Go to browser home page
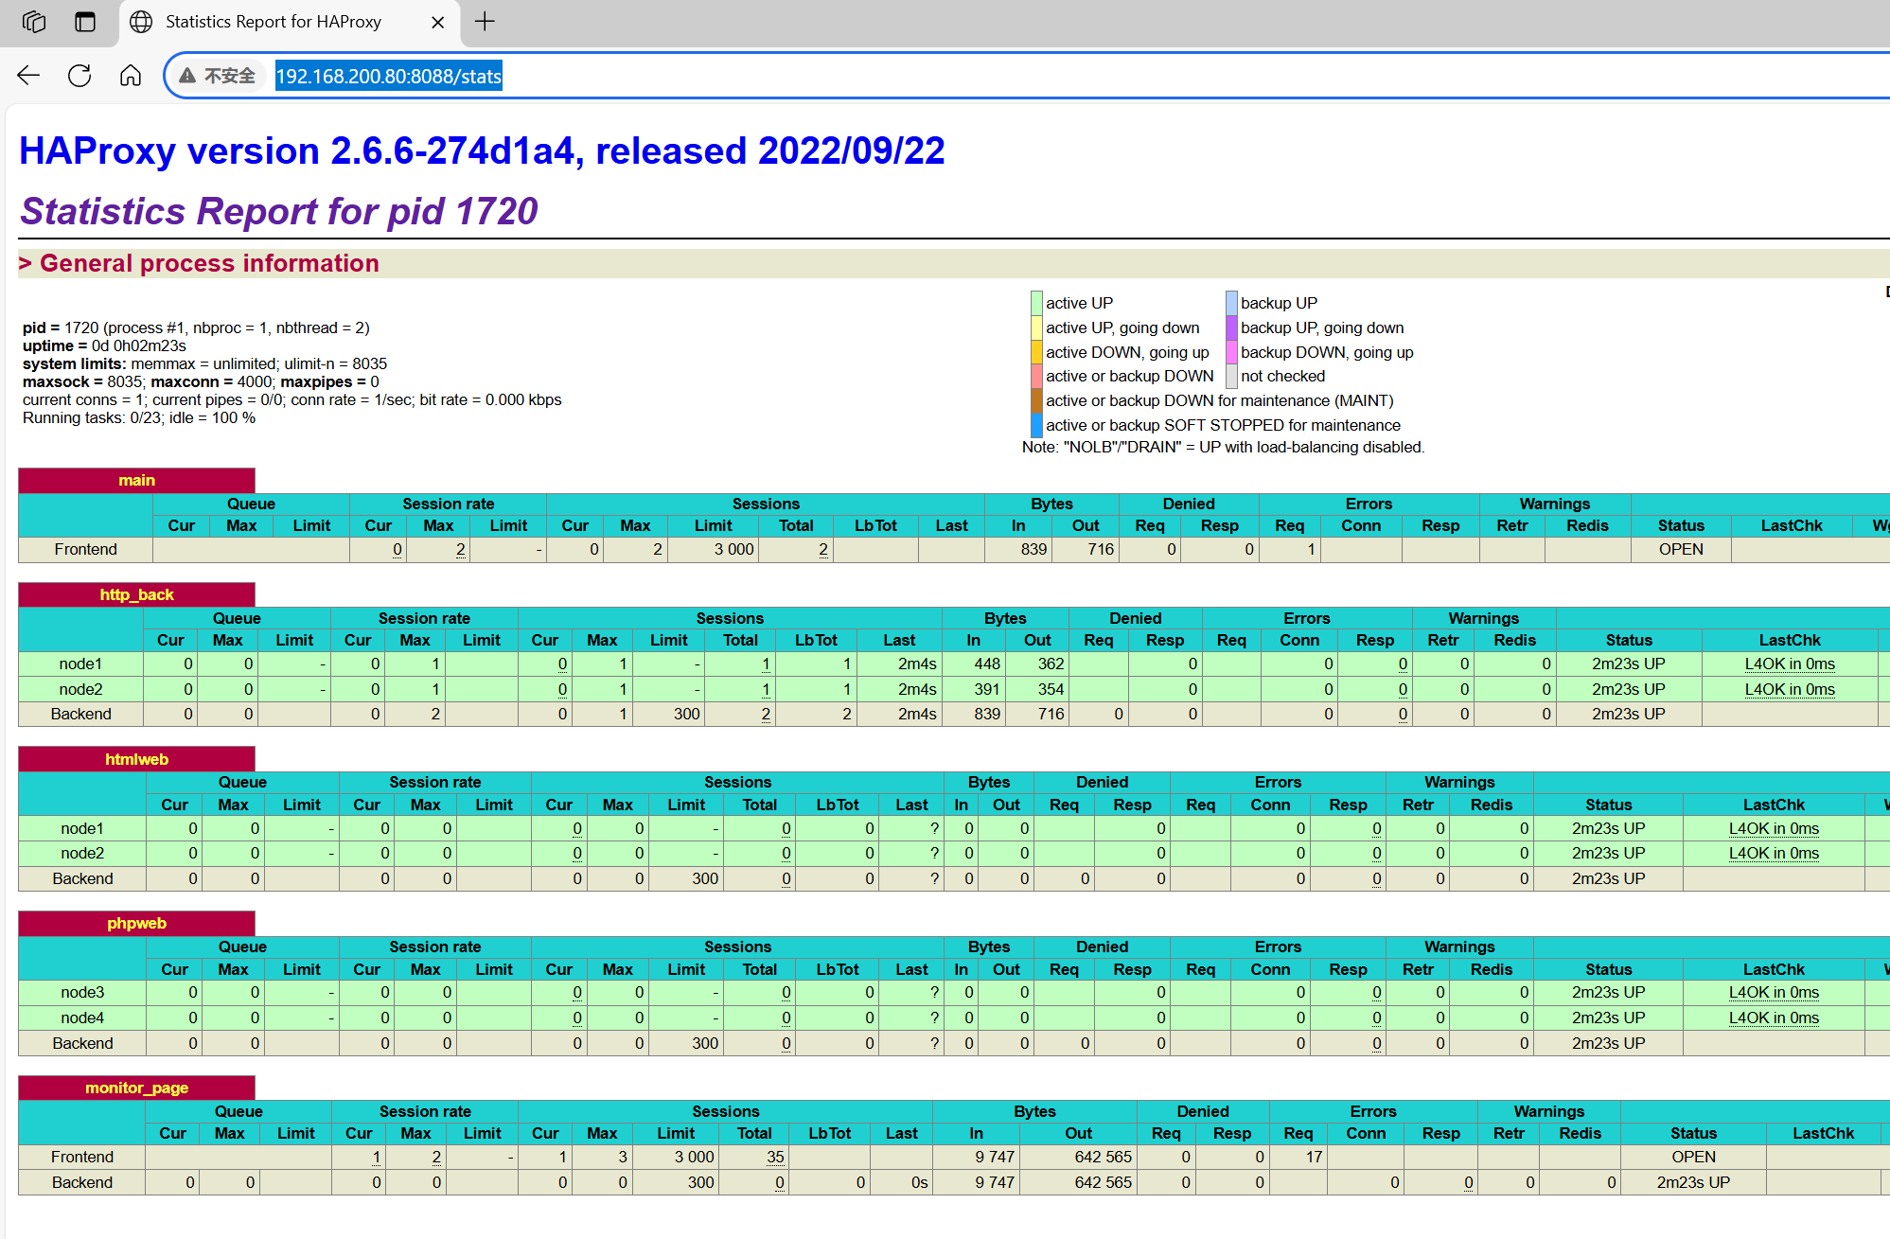This screenshot has height=1239, width=1890. (131, 76)
